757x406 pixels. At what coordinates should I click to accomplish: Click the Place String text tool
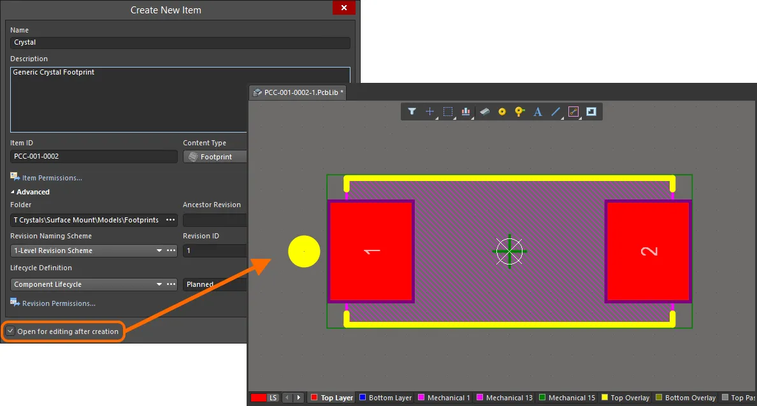click(537, 112)
